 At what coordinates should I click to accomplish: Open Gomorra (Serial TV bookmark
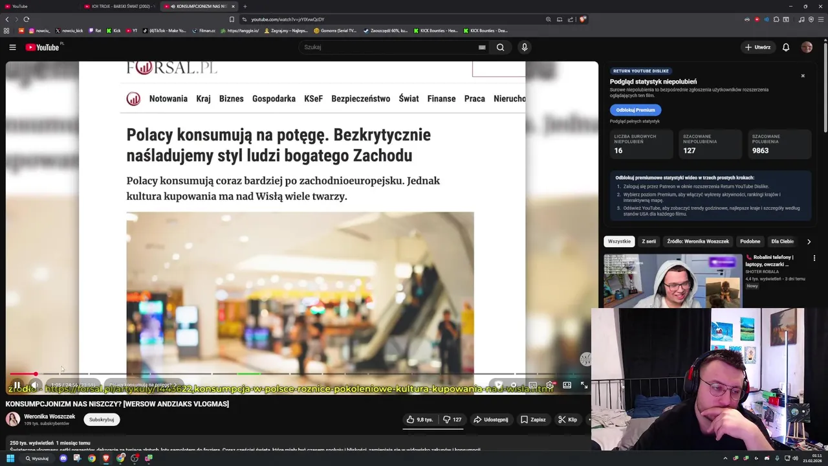(335, 30)
